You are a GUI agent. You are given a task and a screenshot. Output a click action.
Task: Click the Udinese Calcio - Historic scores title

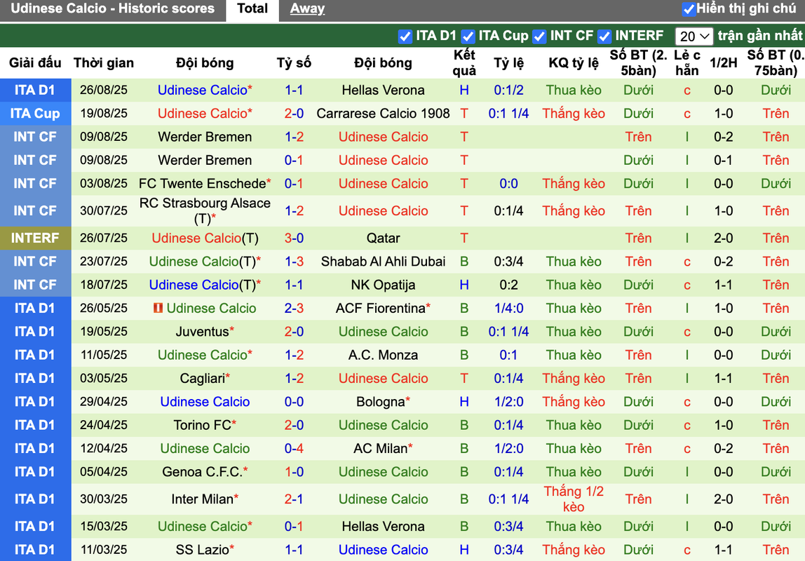click(x=112, y=8)
